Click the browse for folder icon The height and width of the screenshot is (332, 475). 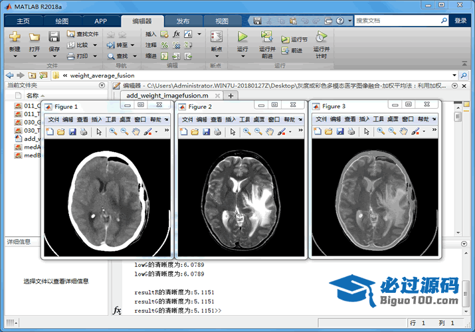tap(43, 75)
